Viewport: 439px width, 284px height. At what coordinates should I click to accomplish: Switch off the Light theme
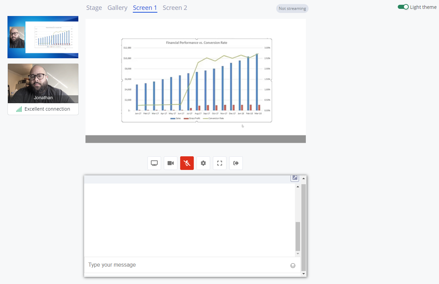(x=403, y=6)
